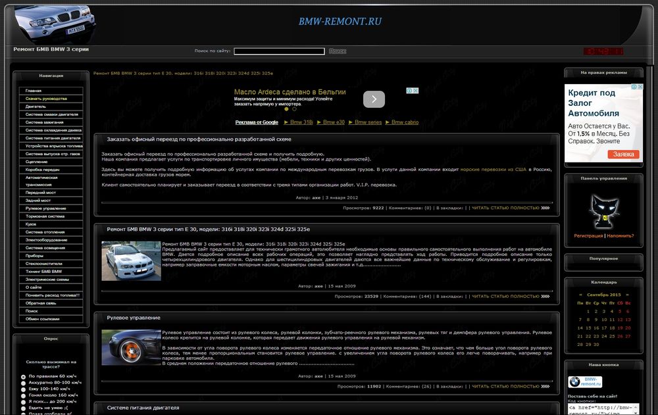Click the BMW-REMONT.RU site title
The width and height of the screenshot is (658, 415).
pyautogui.click(x=340, y=22)
